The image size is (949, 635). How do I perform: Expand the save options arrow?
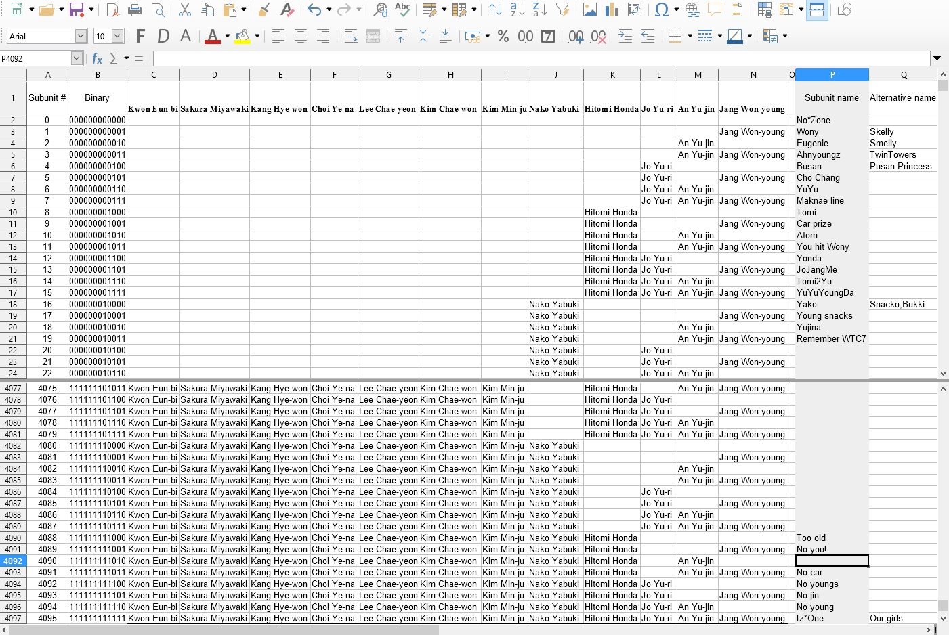(x=91, y=9)
